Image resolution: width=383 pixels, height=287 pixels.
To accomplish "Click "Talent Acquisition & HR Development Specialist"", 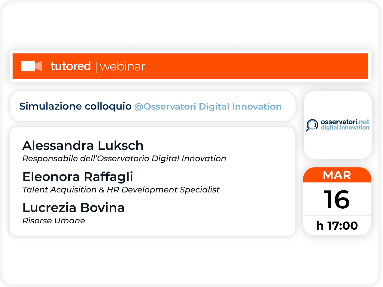I will pyautogui.click(x=121, y=190).
